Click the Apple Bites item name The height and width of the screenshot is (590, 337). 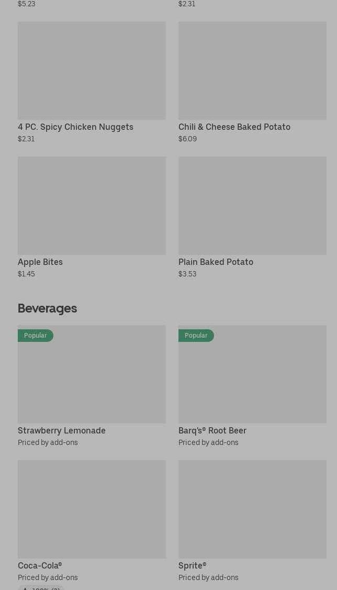tap(40, 262)
